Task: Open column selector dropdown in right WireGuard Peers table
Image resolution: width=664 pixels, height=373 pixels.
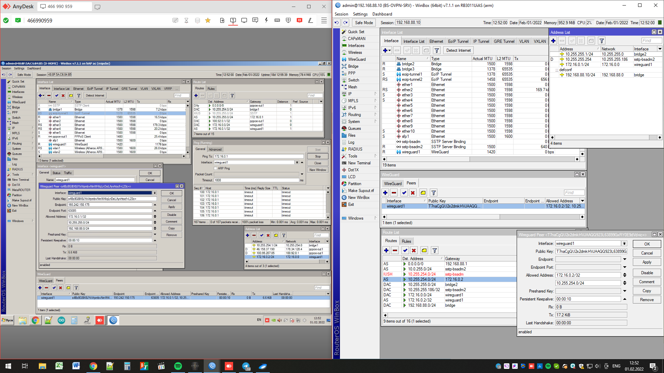Action: point(582,201)
